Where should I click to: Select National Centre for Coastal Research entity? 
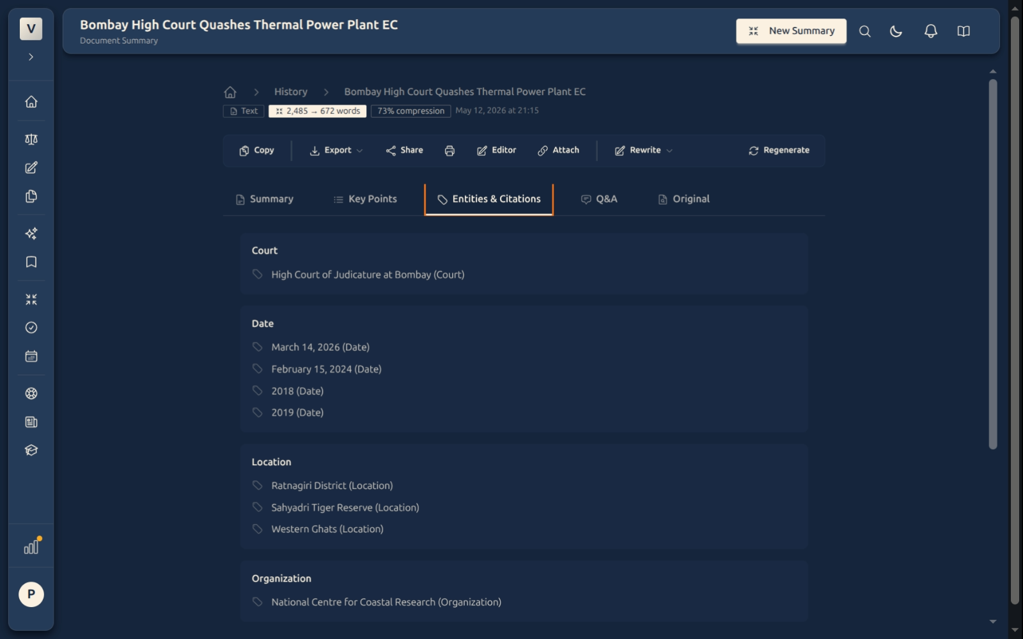(x=386, y=602)
